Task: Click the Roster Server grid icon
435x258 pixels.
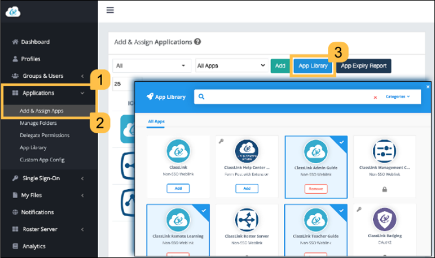Action: (15, 229)
